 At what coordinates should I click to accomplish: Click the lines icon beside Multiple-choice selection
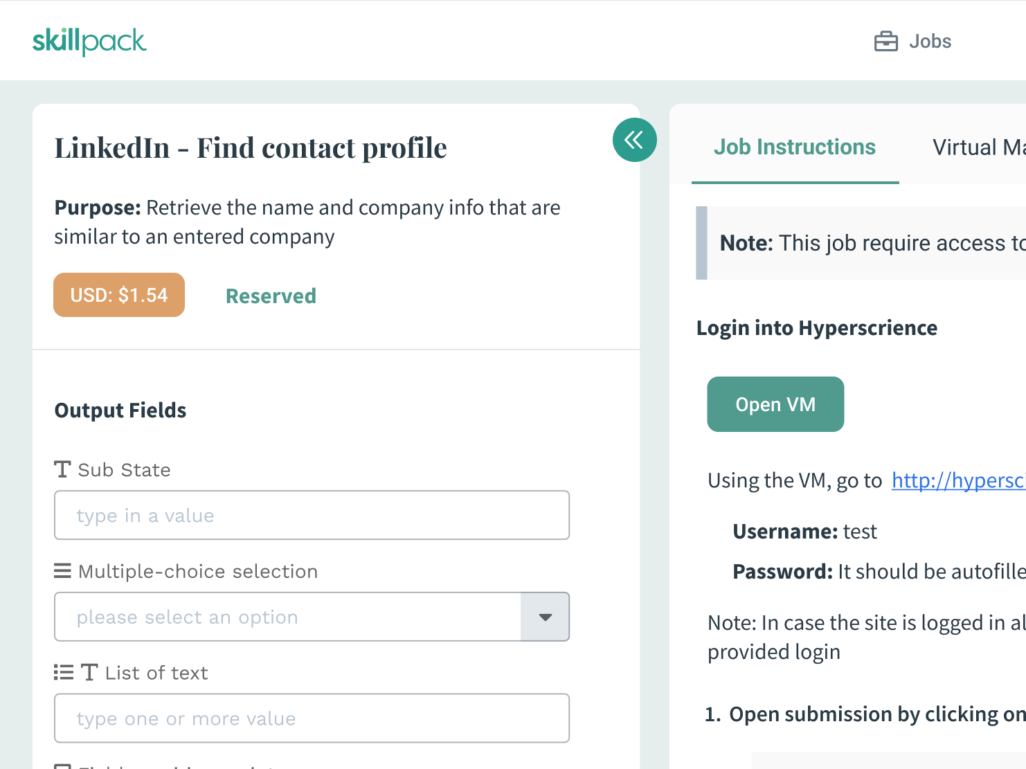62,572
